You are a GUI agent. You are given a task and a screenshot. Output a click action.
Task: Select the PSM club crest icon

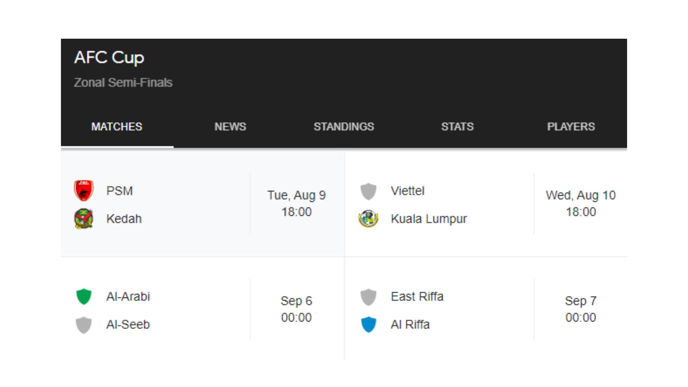[x=83, y=190]
